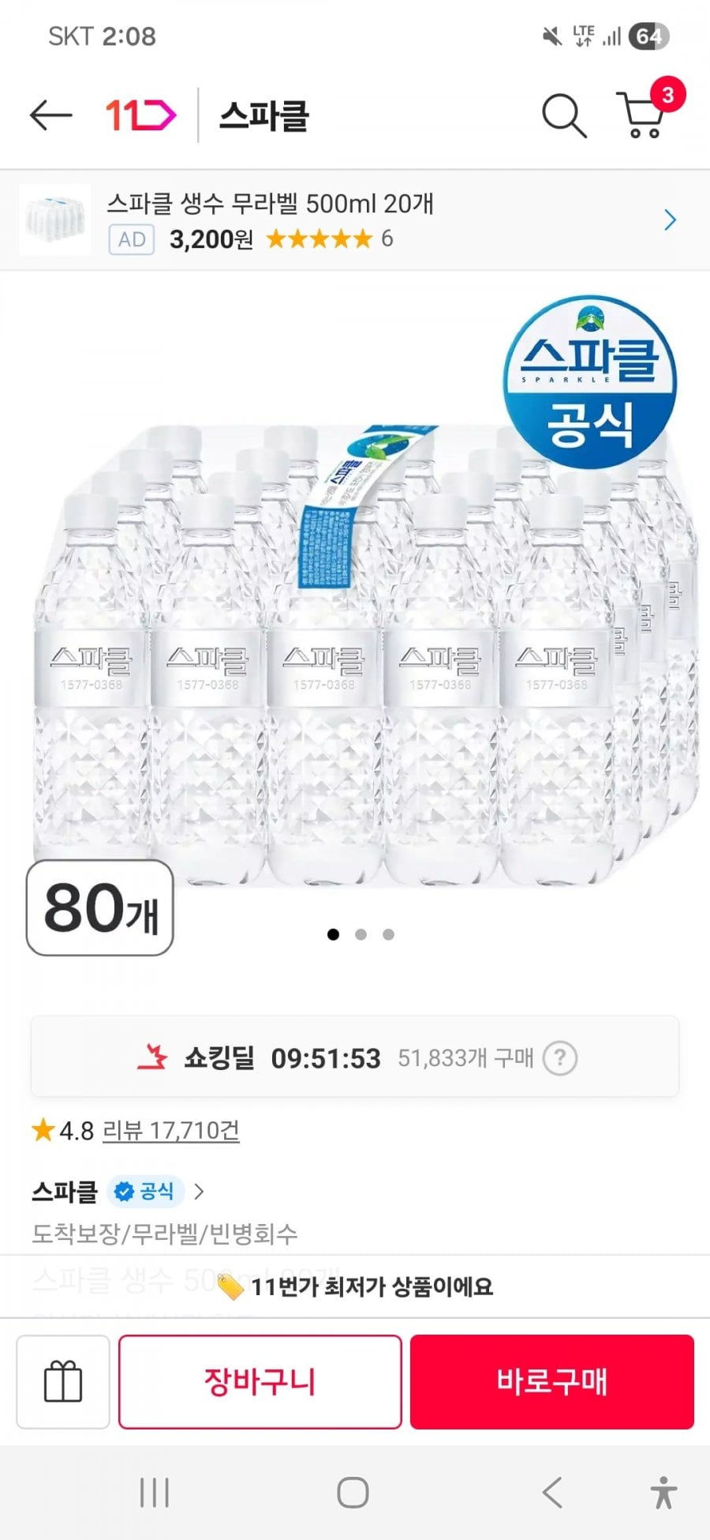Viewport: 710px width, 1540px height.
Task: Switch to the third image dot
Action: 388,934
